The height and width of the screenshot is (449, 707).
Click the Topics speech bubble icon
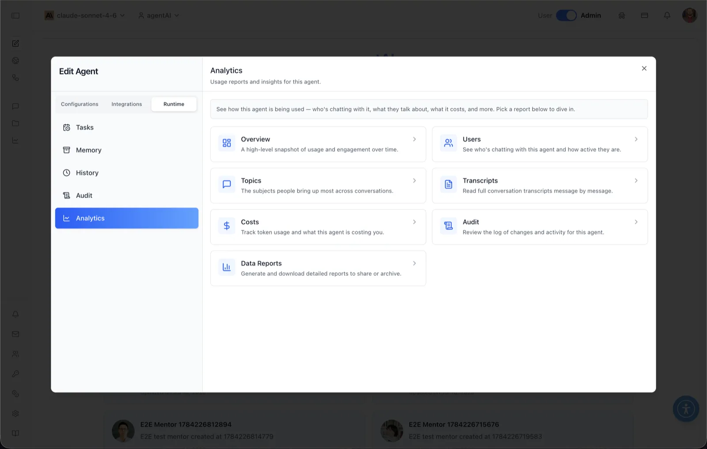coord(227,184)
